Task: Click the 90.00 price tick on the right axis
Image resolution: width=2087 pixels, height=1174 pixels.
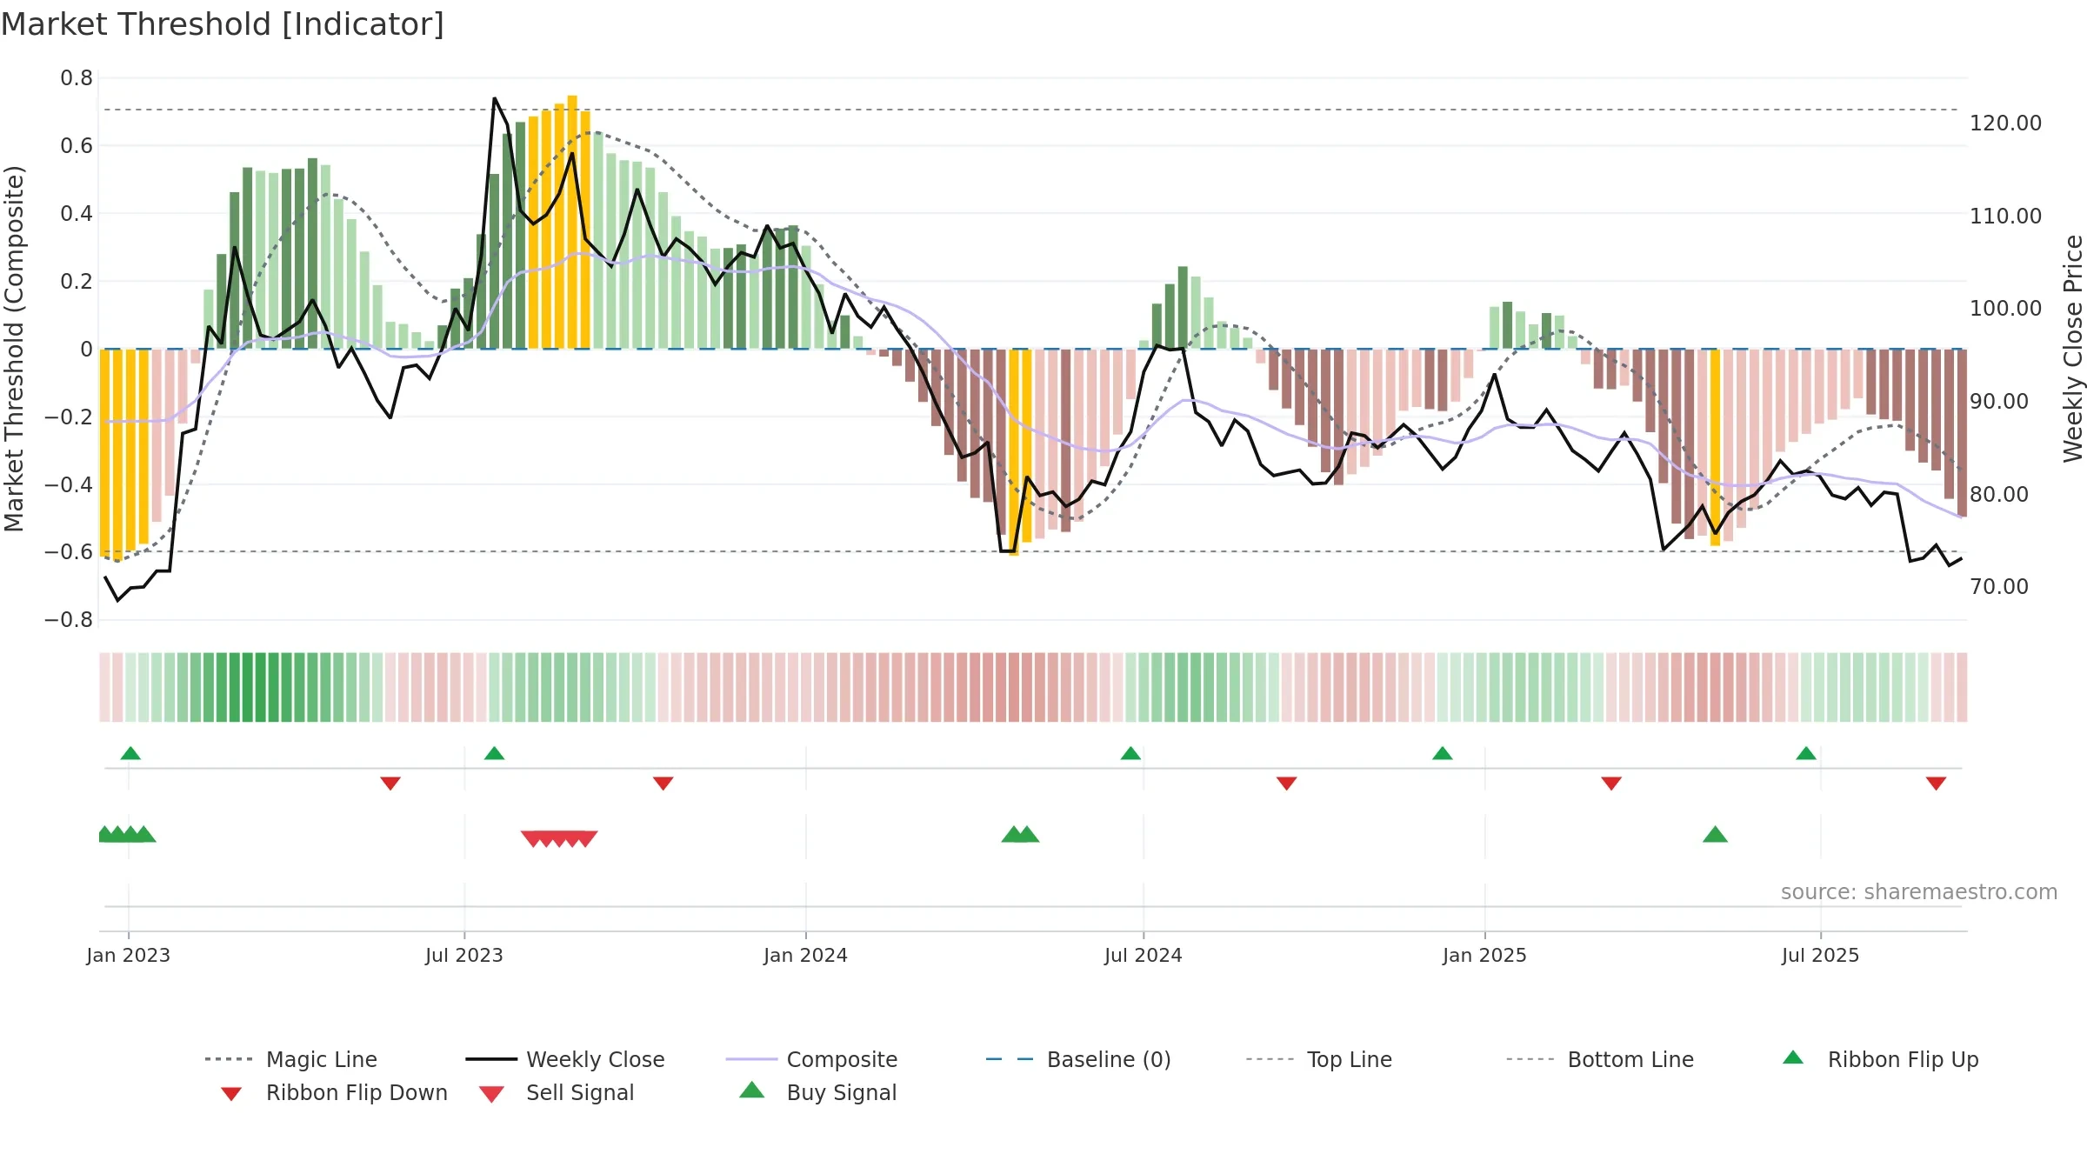Action: (1999, 402)
